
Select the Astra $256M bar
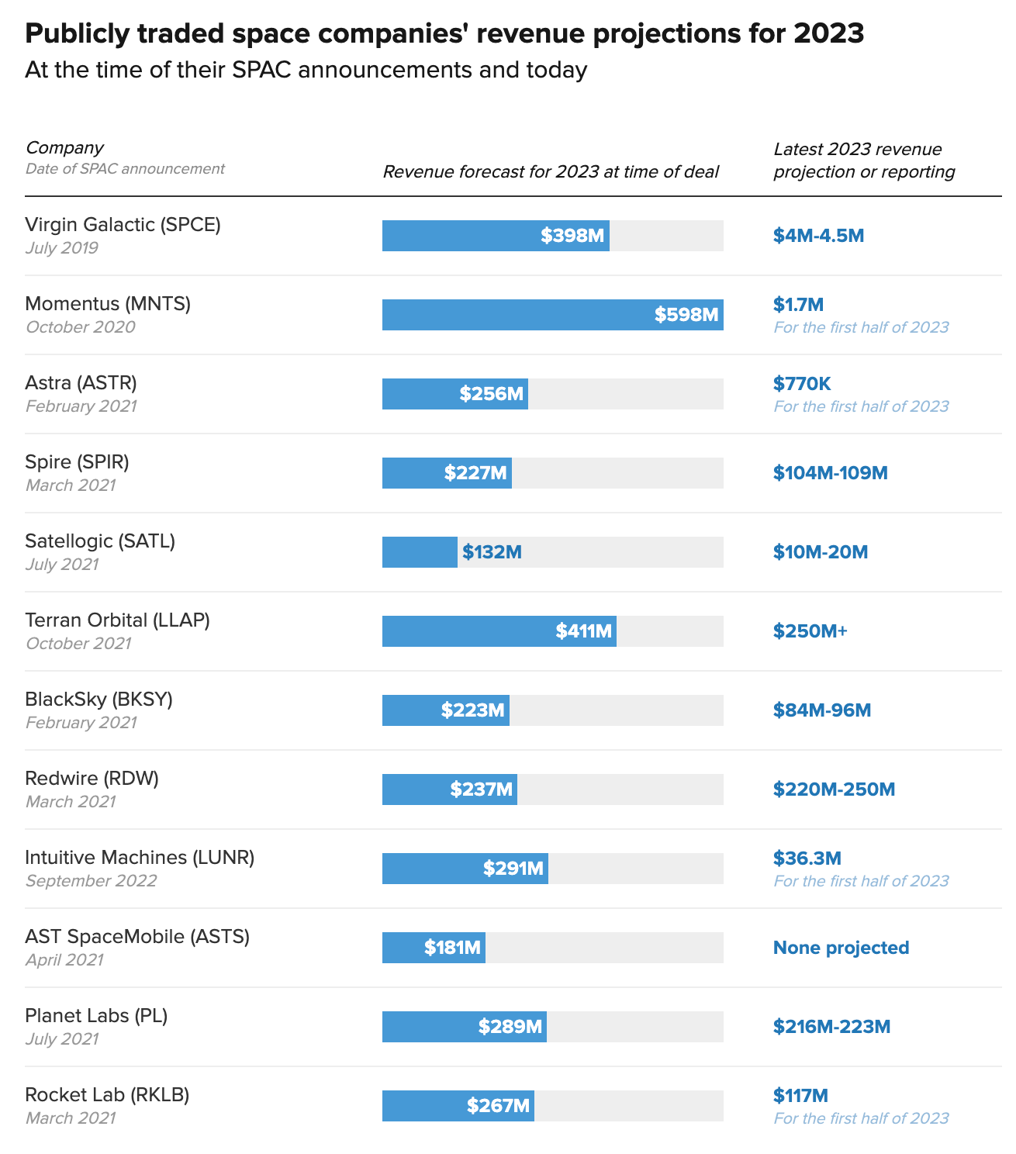click(x=454, y=394)
